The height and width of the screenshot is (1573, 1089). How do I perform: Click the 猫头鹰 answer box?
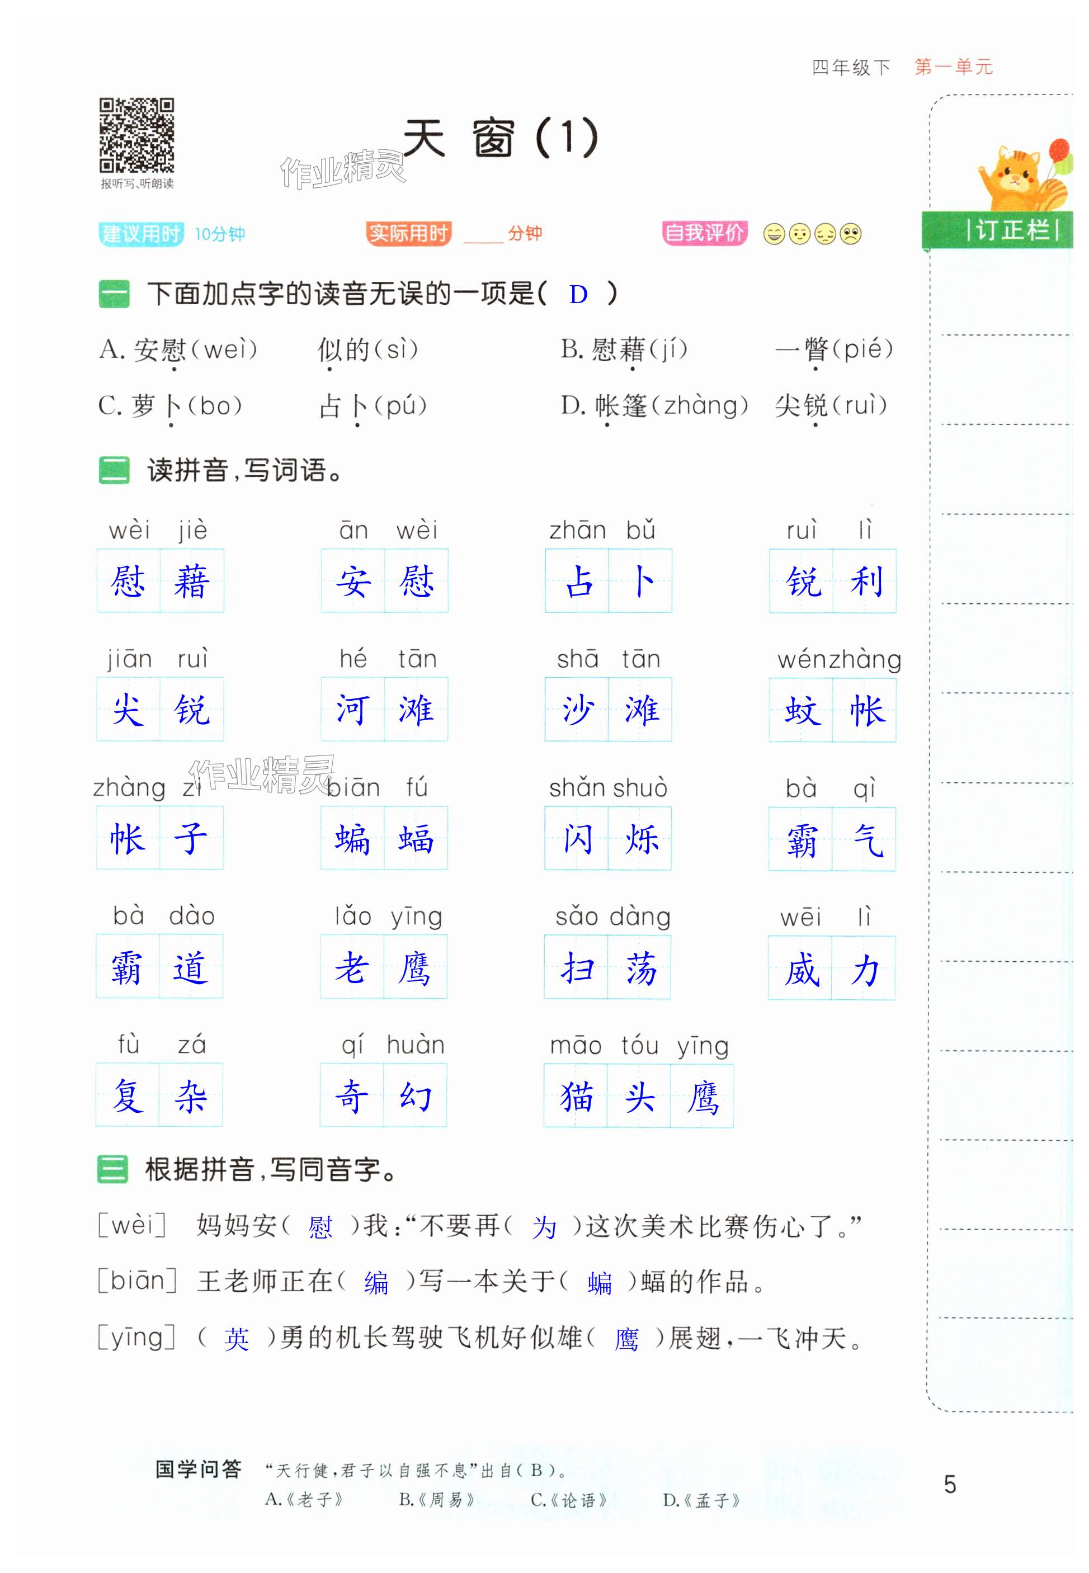pyautogui.click(x=638, y=1095)
